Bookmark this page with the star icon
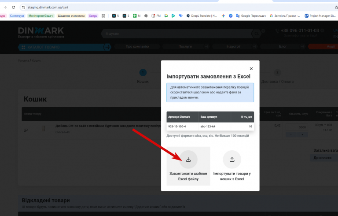Viewport: 338px width, 216px height. pos(336,7)
